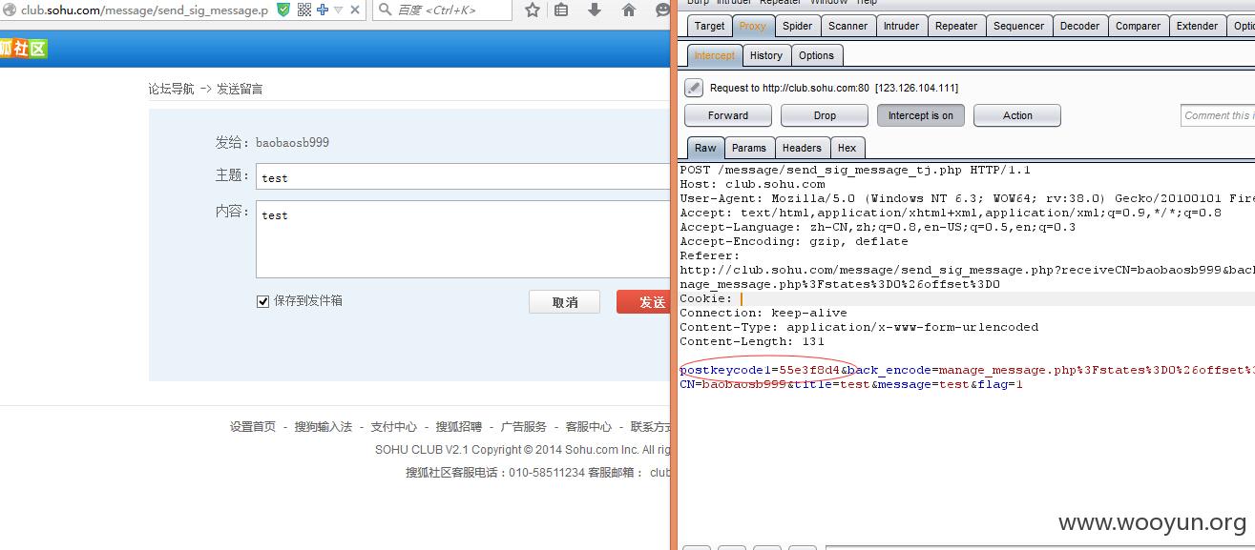Click the 主题 subject input field

[x=462, y=177]
